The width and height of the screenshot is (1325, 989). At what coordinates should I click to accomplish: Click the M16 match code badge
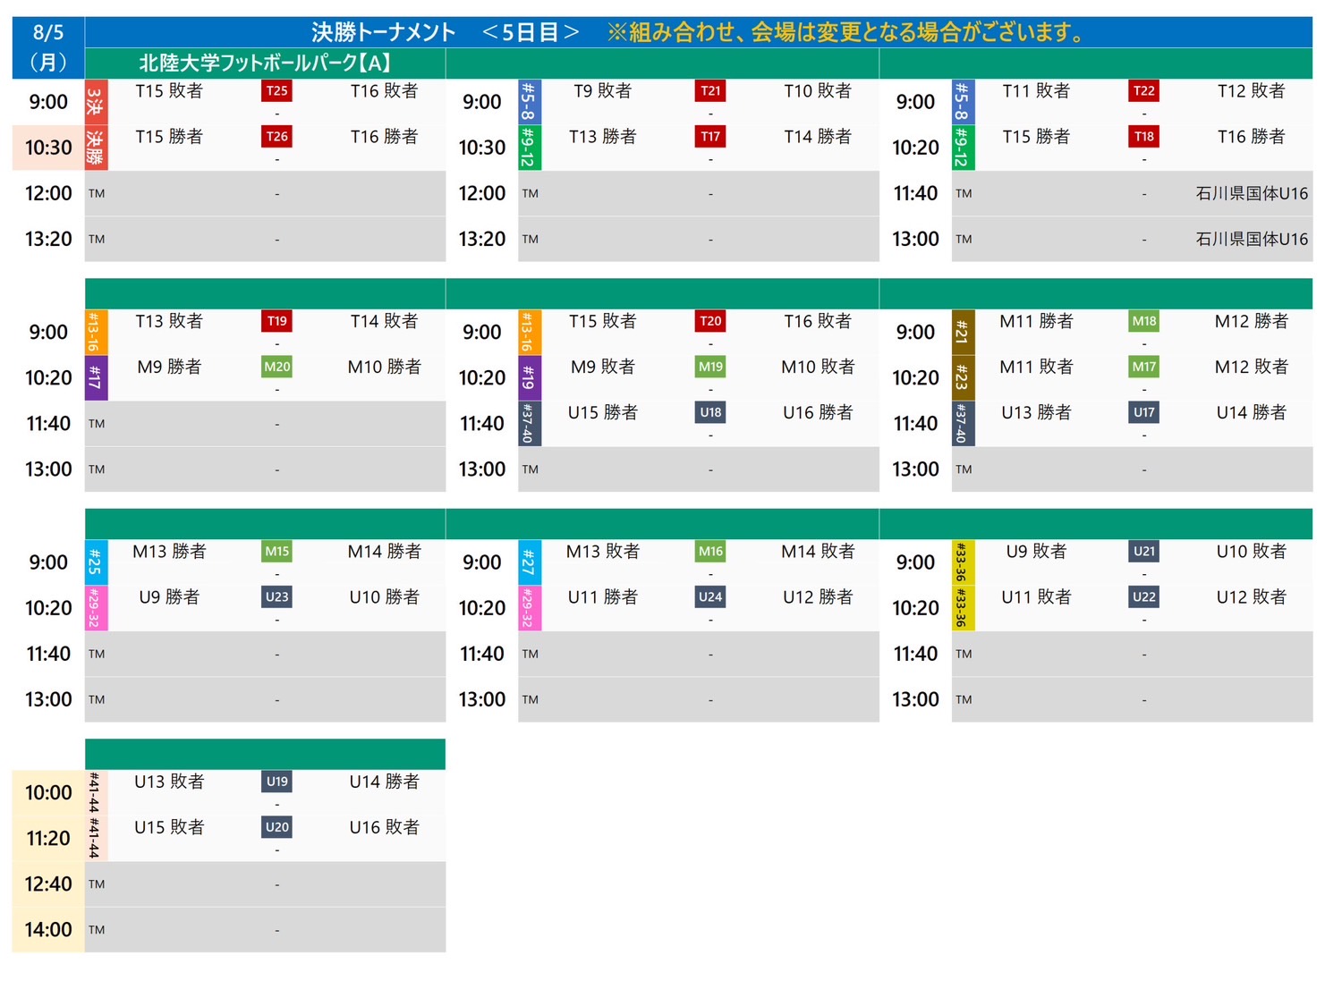[x=710, y=552]
